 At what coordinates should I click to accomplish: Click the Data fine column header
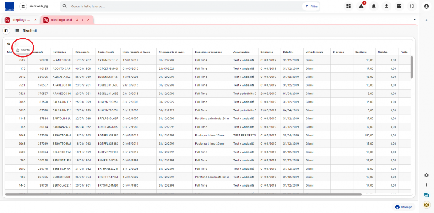292,52
